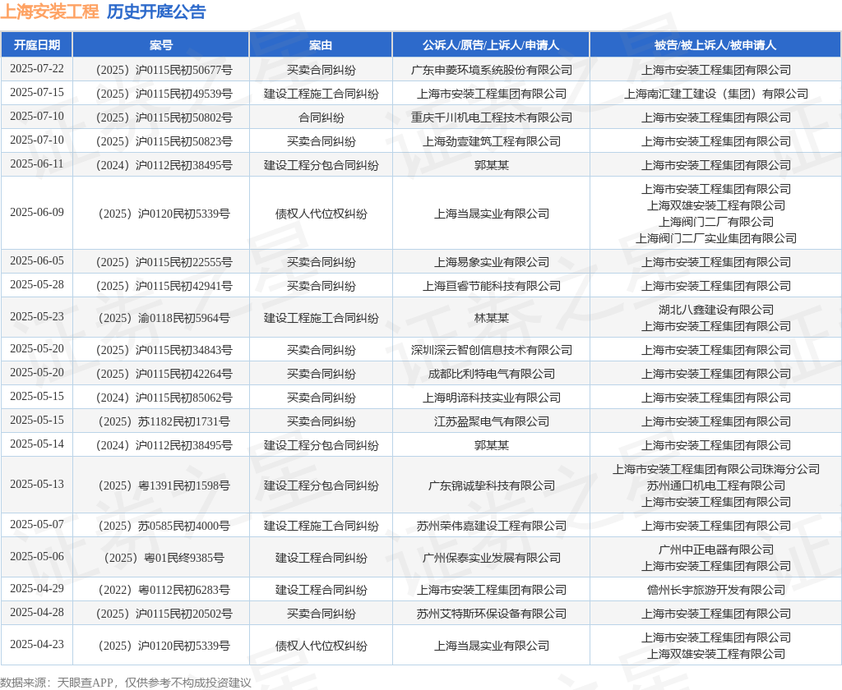Click the 2025-06-05 hearing date cell
The height and width of the screenshot is (690, 842).
point(36,260)
